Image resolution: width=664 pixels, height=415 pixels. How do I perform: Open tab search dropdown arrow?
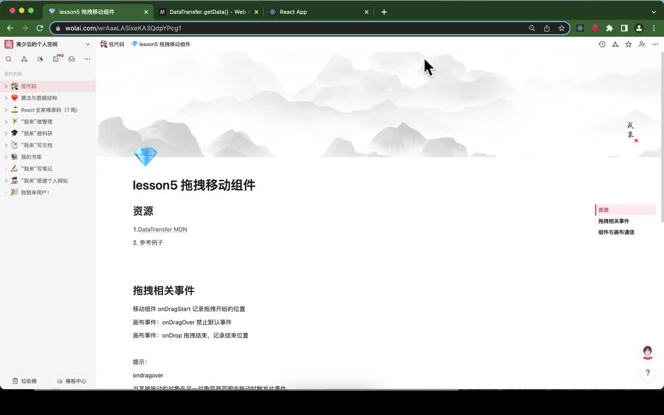point(654,12)
